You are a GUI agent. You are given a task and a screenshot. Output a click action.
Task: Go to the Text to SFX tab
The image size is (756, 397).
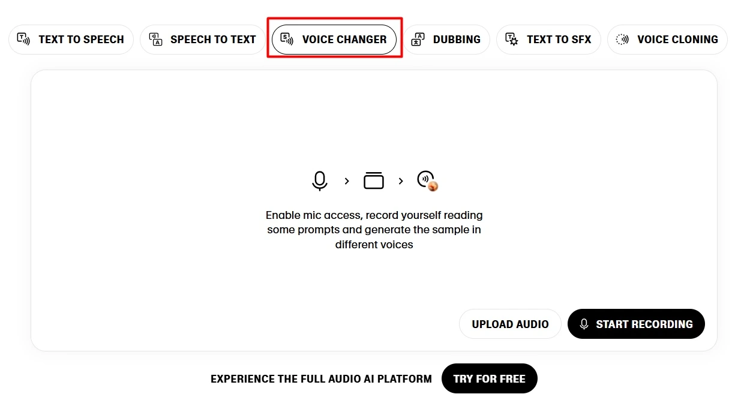(548, 40)
